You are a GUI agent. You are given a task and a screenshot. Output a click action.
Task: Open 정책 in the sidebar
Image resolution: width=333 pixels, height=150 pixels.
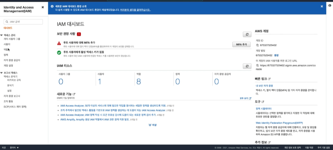(x=6, y=55)
